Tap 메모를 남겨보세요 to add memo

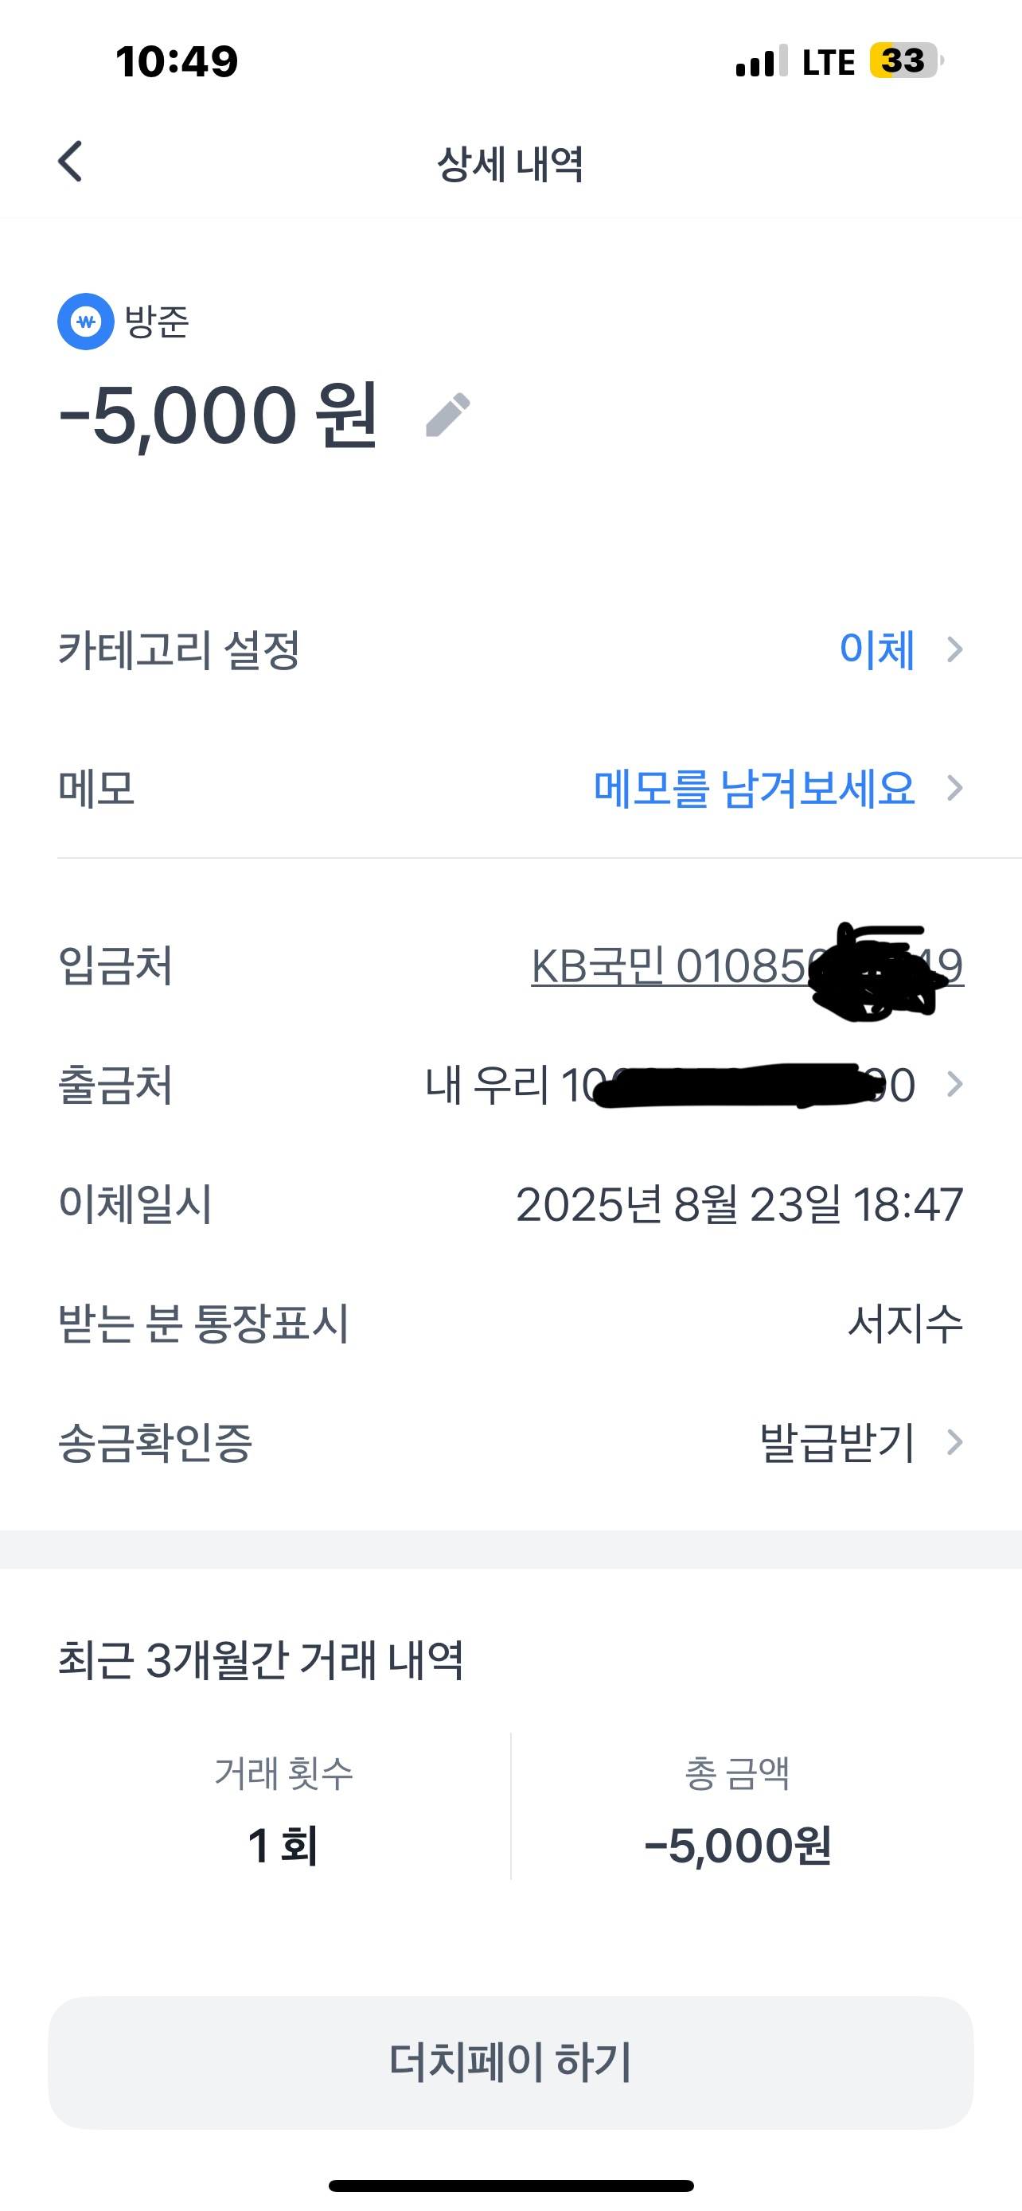[754, 788]
